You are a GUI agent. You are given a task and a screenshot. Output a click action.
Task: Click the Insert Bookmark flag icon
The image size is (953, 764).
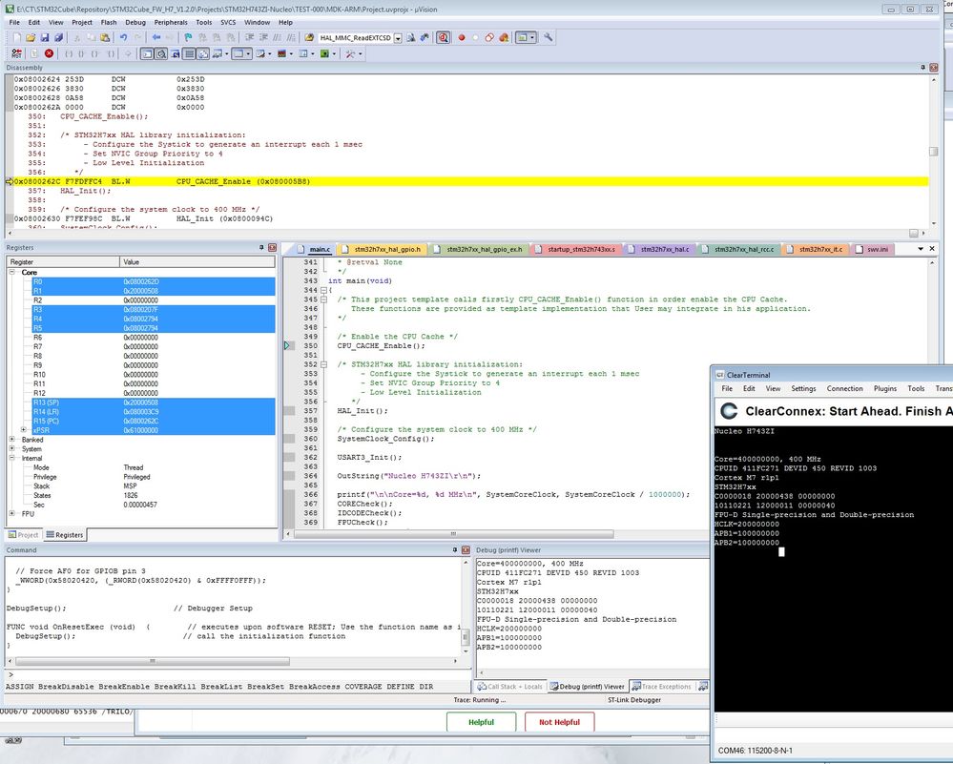(x=188, y=38)
